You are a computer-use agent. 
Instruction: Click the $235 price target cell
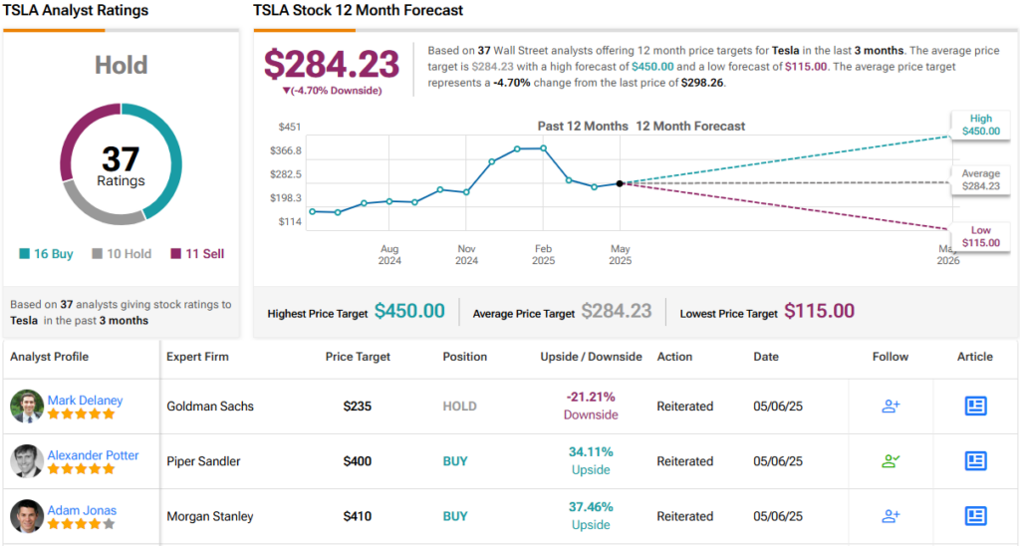coord(358,407)
